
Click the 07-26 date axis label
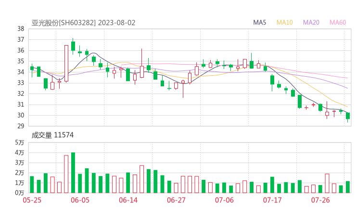[320, 200]
